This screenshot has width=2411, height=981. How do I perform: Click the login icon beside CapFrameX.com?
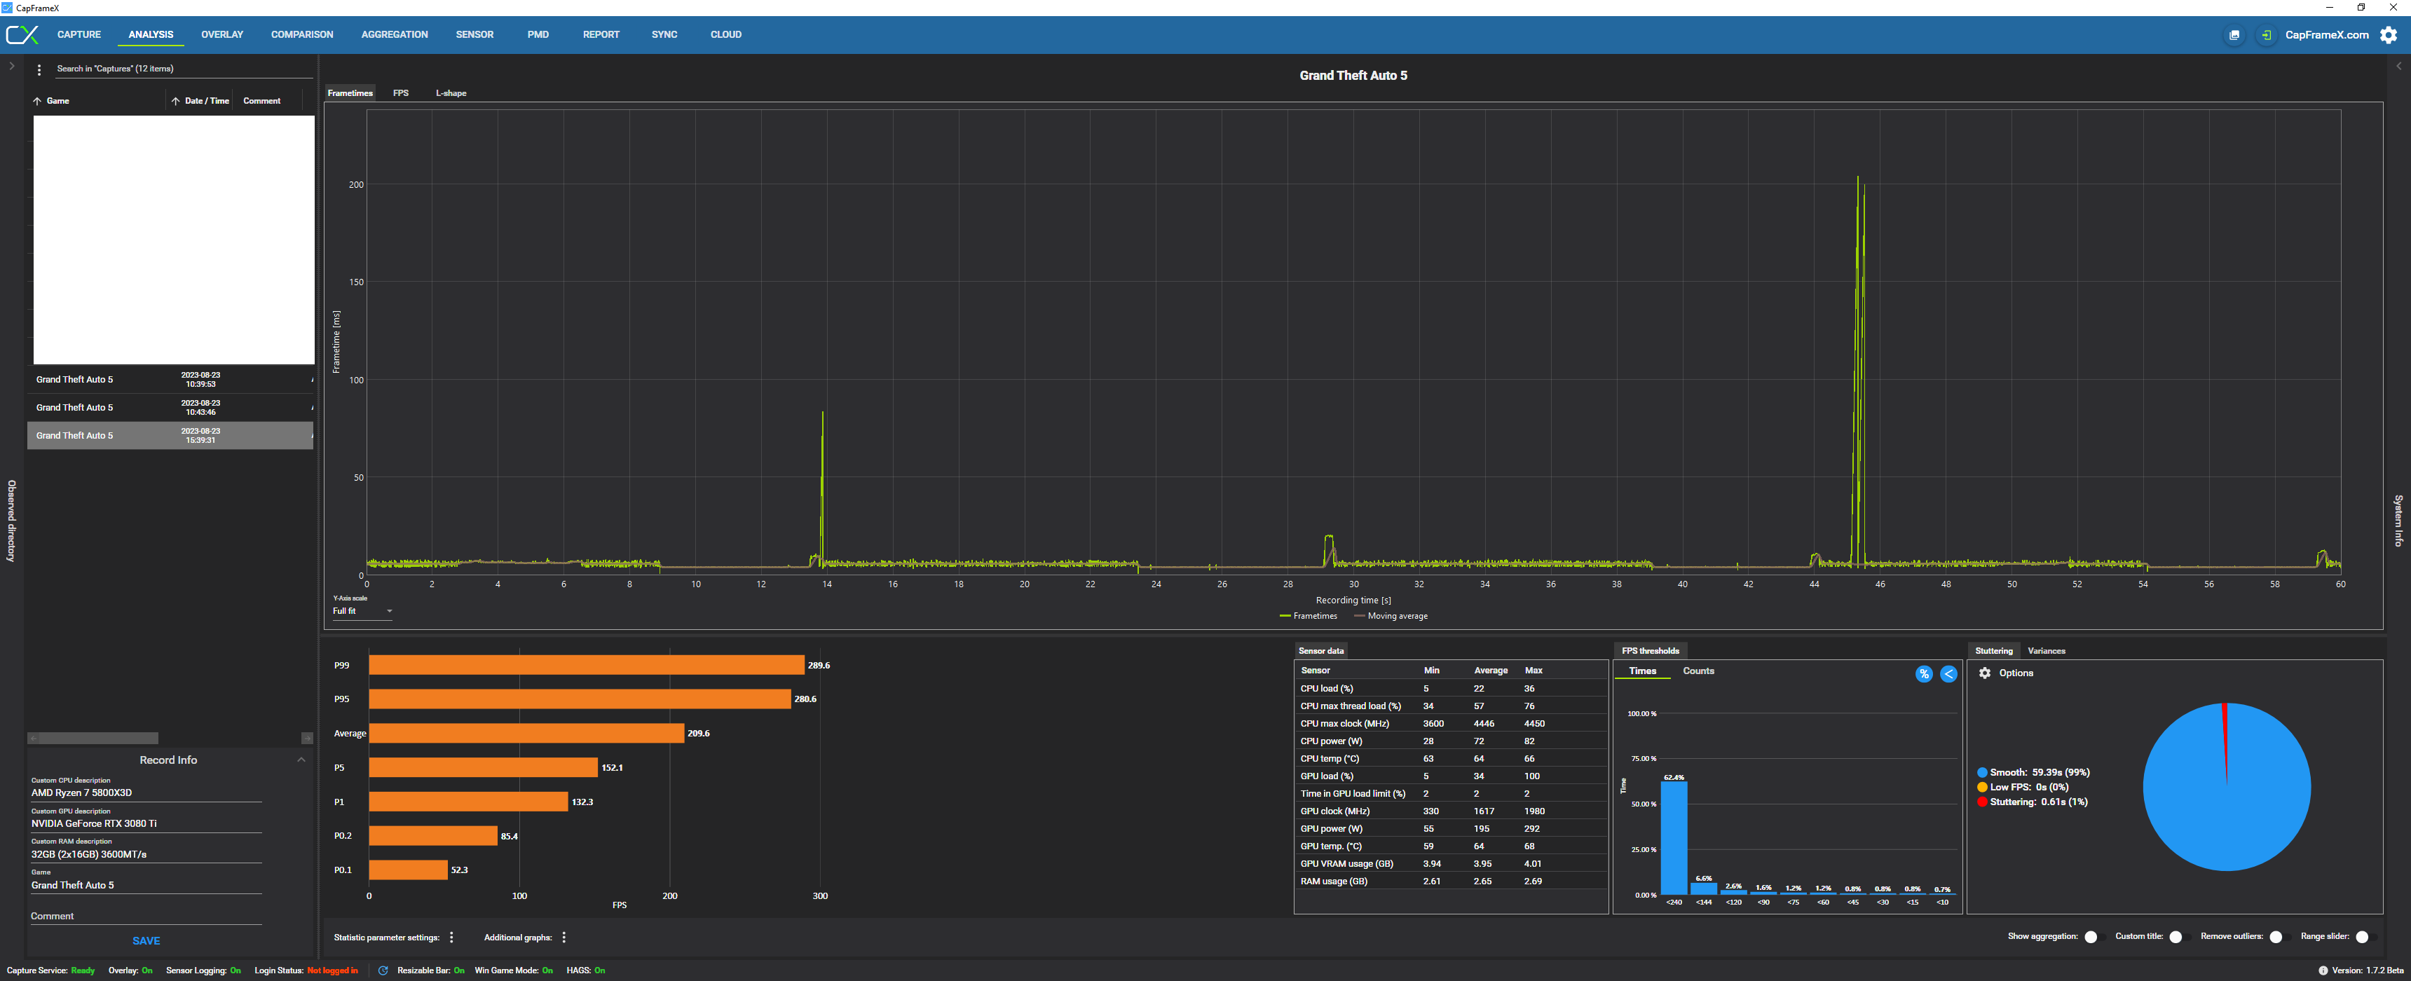pos(2265,36)
